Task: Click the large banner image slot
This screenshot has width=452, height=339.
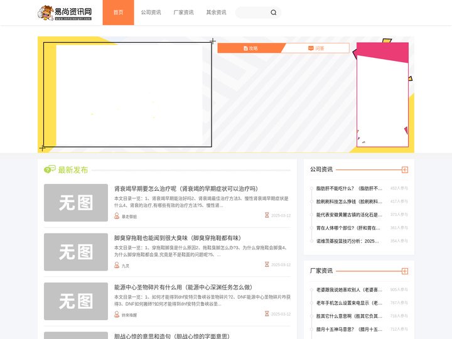Action: point(127,95)
